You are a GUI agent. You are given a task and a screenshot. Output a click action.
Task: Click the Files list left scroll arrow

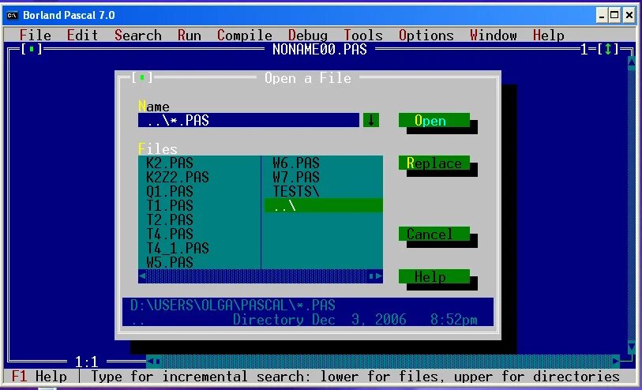click(x=142, y=276)
